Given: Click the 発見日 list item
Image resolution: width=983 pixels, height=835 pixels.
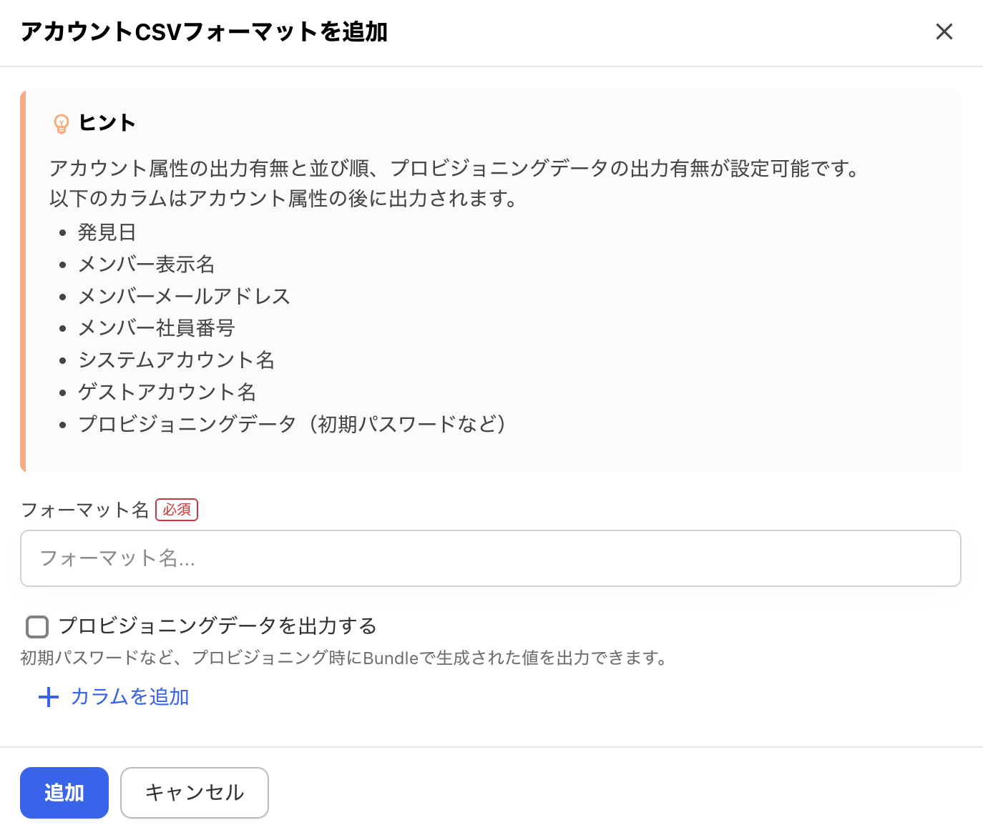Looking at the screenshot, I should [107, 232].
